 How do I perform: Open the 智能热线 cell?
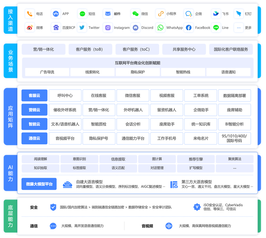tap(183, 72)
